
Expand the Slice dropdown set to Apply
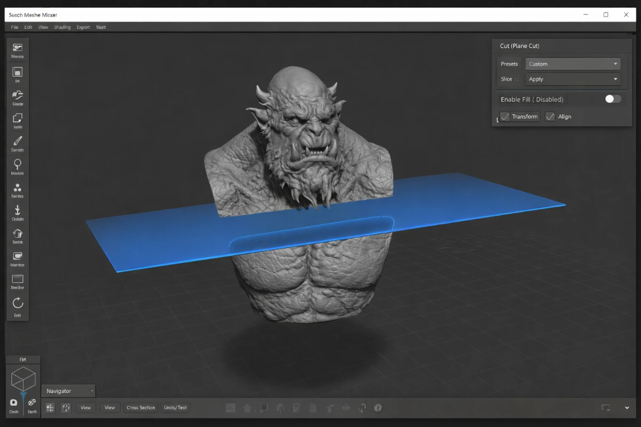pyautogui.click(x=572, y=79)
